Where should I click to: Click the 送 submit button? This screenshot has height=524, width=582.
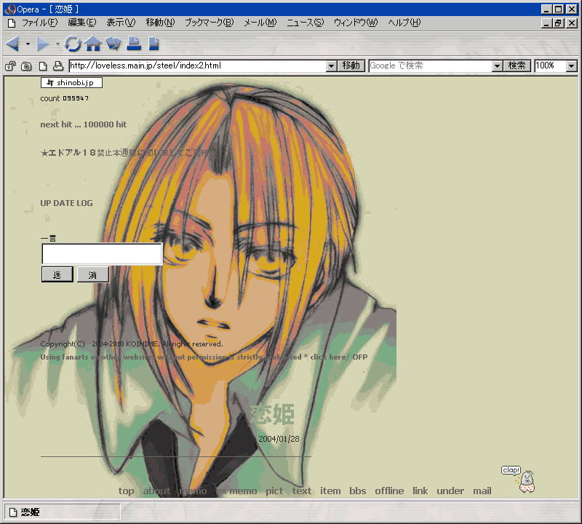point(57,275)
